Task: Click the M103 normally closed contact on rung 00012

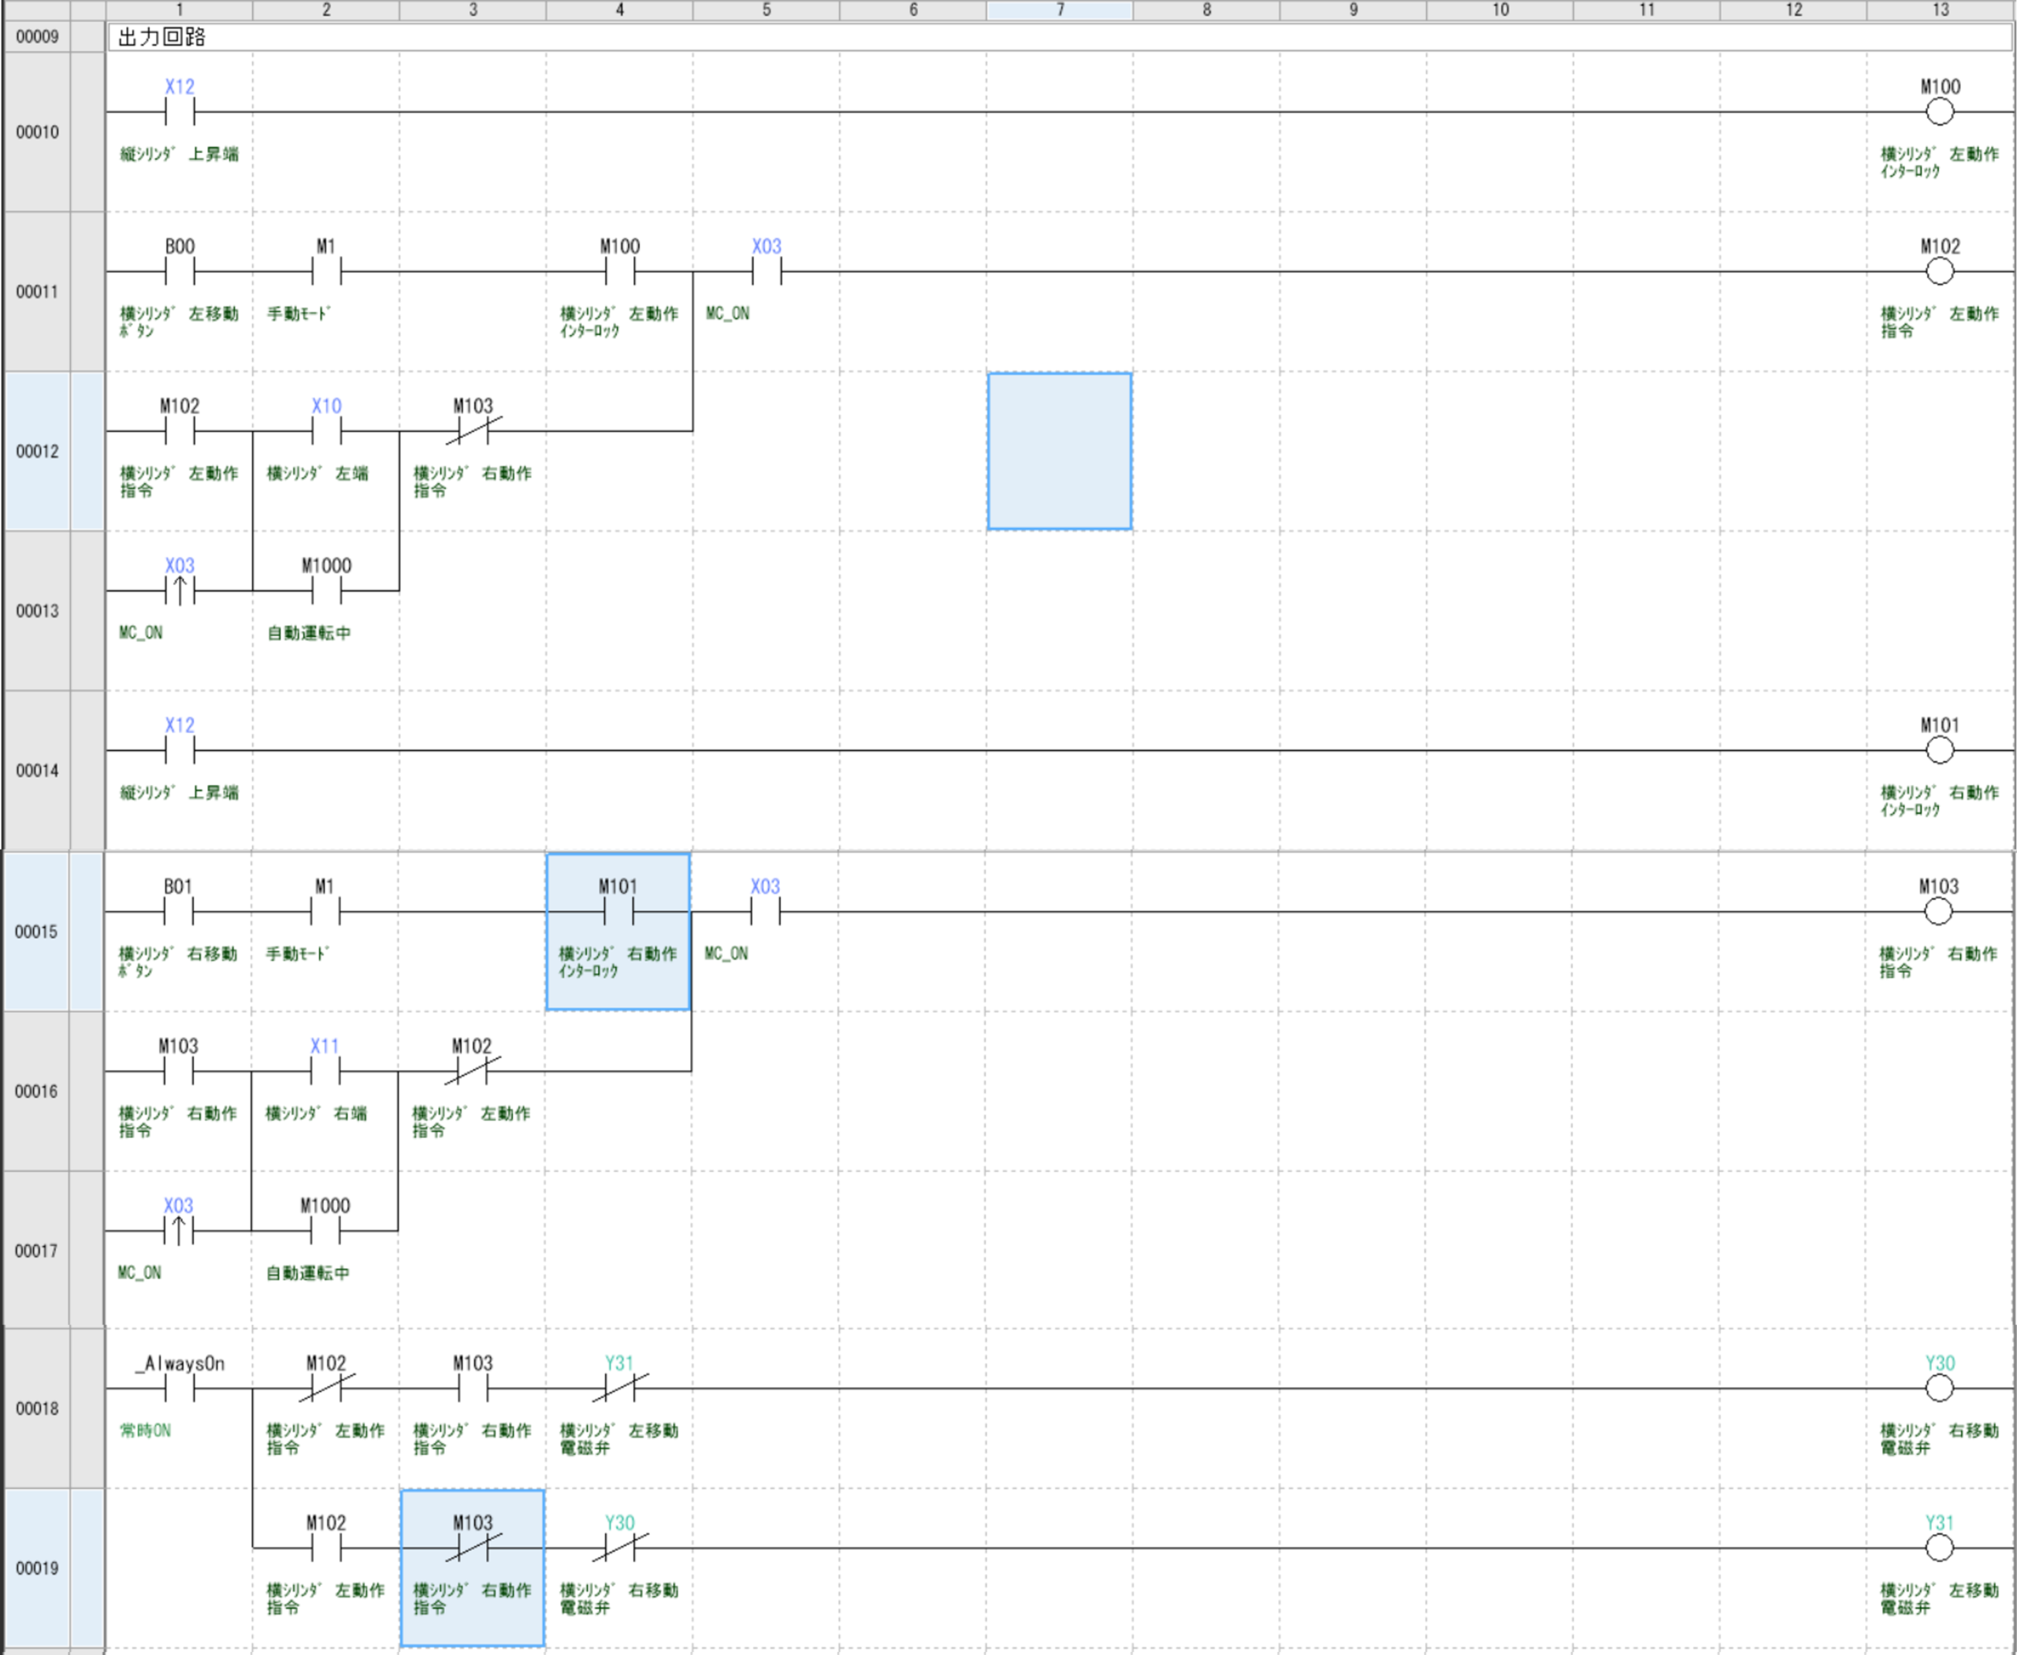Action: (473, 431)
